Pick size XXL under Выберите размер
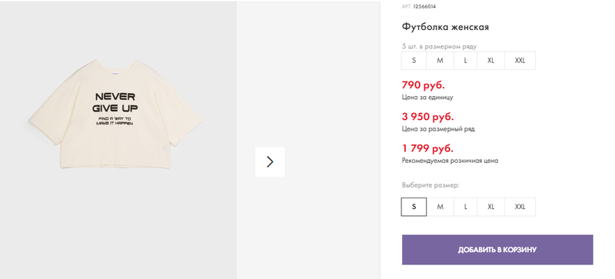The height and width of the screenshot is (279, 615). 520,207
